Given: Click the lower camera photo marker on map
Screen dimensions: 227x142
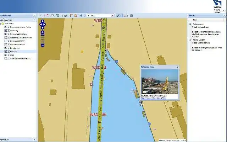Looking at the screenshot, I should click(x=142, y=105).
